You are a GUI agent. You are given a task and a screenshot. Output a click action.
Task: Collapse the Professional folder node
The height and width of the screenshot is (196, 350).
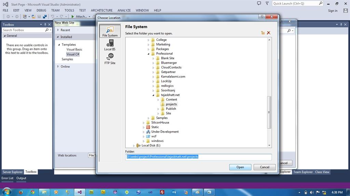coord(148,54)
